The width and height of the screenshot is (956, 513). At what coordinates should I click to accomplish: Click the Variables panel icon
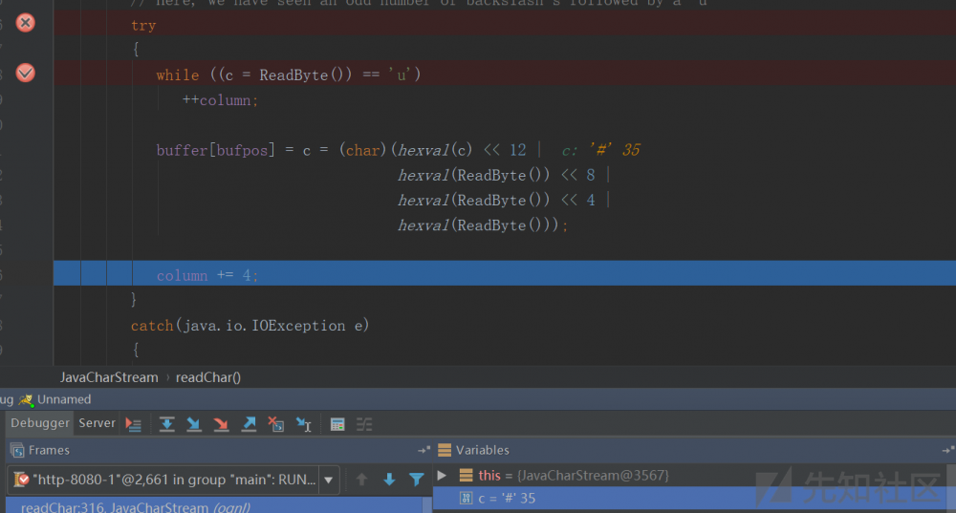point(445,450)
